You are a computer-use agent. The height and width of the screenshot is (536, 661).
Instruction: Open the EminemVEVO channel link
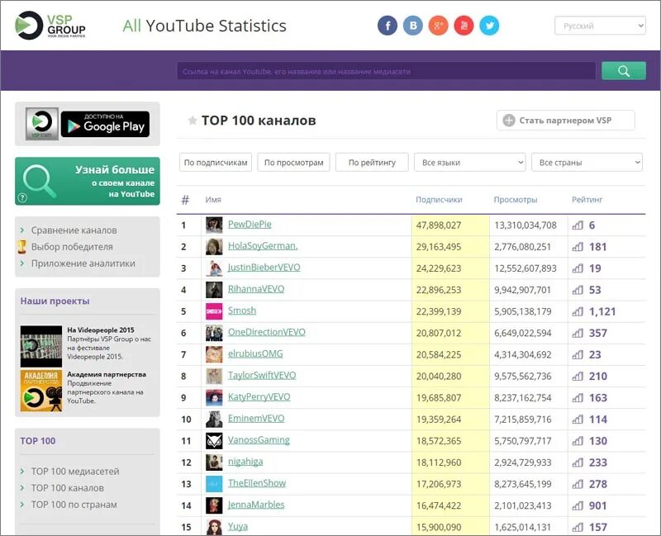[x=256, y=419]
